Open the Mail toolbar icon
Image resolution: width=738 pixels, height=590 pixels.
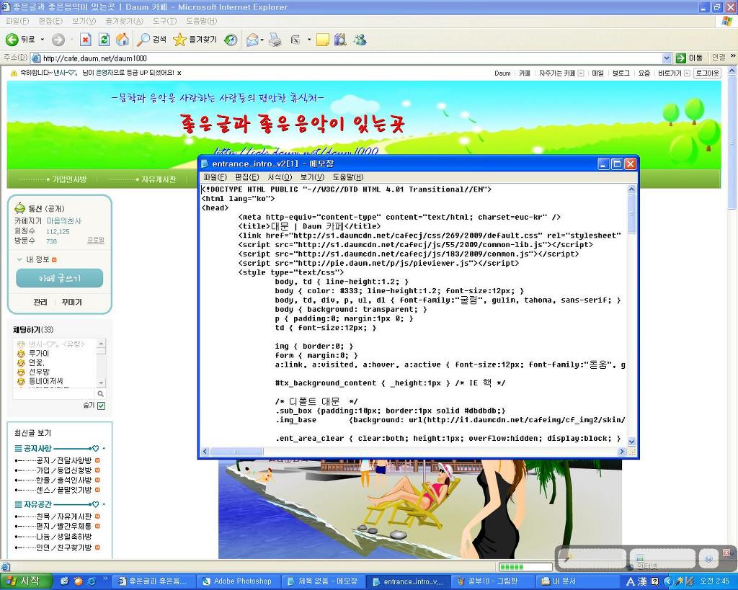point(252,40)
